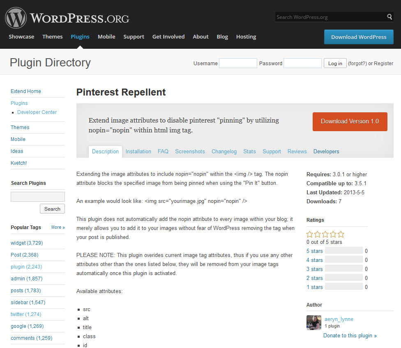This screenshot has height=348, width=401.
Task: Open the Ideas sidebar link
Action: [17, 151]
